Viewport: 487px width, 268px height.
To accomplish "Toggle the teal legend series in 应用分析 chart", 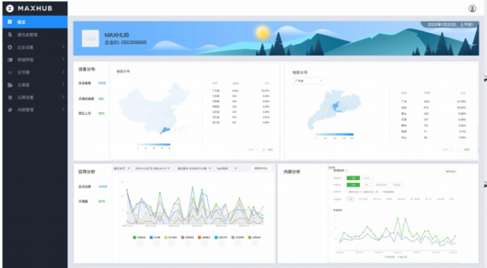I will pyautogui.click(x=221, y=237).
